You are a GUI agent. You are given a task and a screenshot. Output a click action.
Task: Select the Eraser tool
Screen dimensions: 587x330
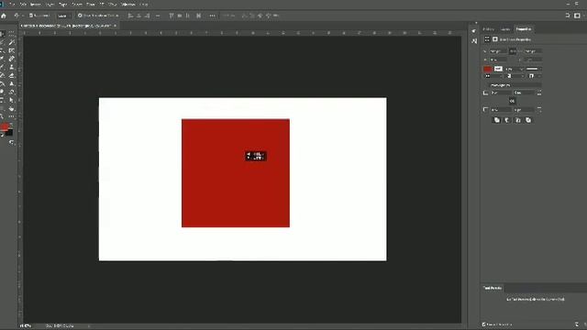12,75
